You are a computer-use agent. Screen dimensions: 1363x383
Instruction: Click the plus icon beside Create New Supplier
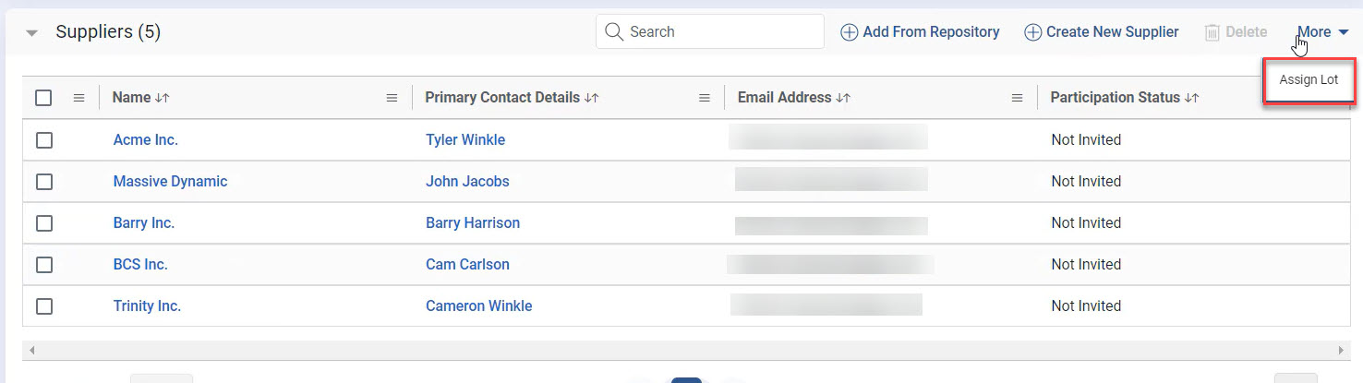tap(1033, 32)
